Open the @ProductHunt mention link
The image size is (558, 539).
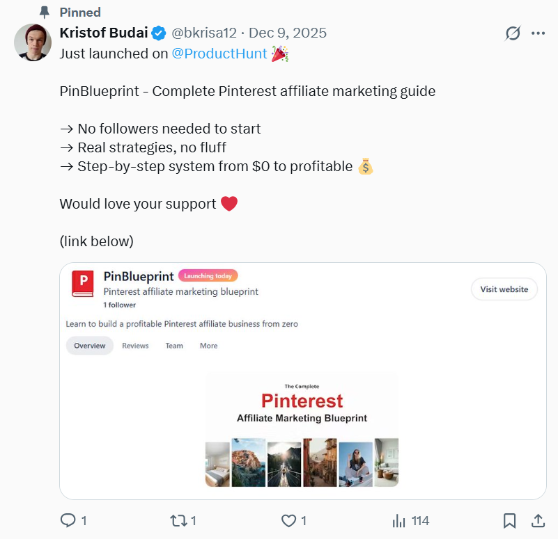click(x=219, y=54)
